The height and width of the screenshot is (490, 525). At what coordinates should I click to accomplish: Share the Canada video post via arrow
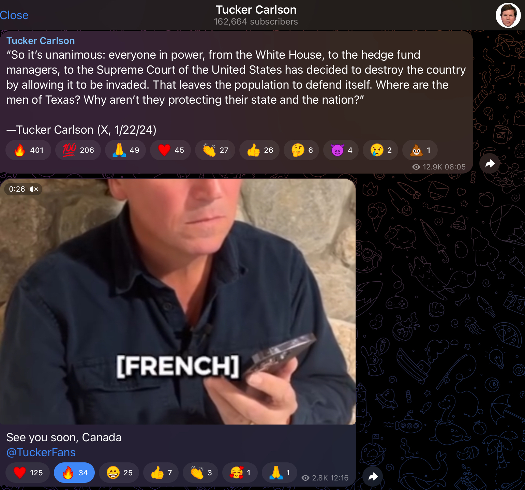(x=373, y=476)
